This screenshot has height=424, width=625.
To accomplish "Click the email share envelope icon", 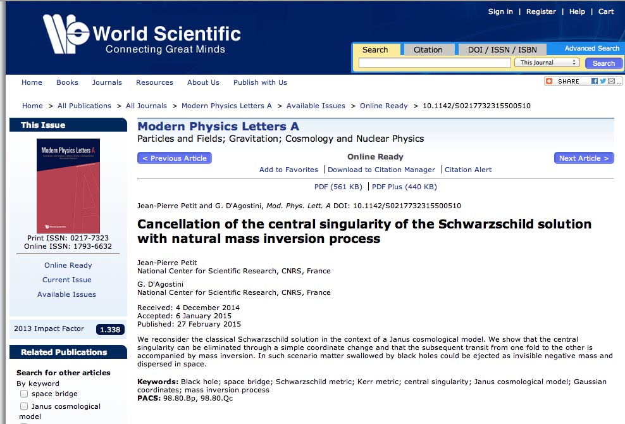I will [x=611, y=82].
